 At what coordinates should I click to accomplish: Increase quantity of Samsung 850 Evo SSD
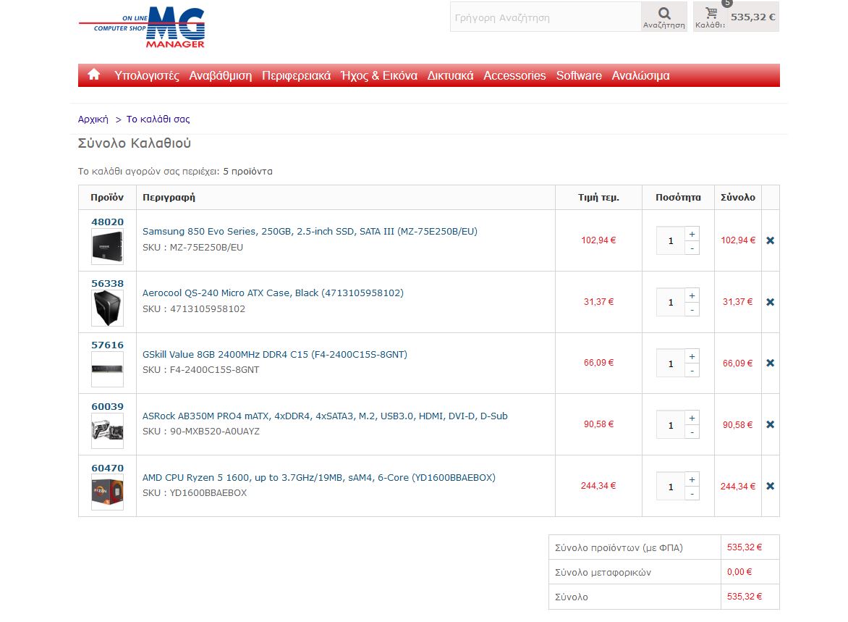click(x=692, y=234)
